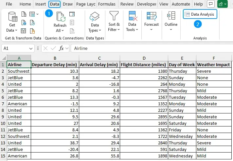Viewport: 233px width, 161px height.
Task: Show the Queries & Connections pane icon
Action: click(x=72, y=14)
